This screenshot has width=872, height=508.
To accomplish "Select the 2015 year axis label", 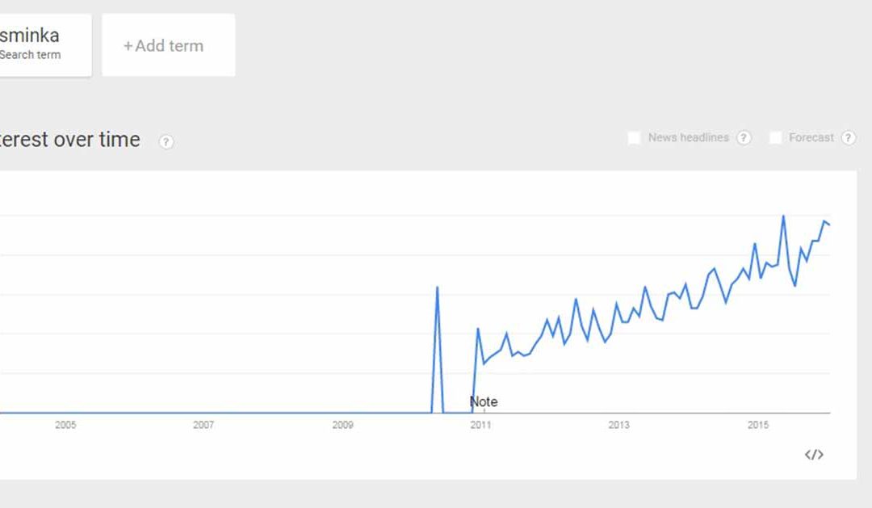I will (758, 425).
